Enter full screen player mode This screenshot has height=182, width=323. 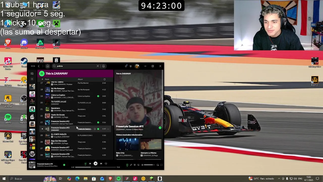coord(161,165)
